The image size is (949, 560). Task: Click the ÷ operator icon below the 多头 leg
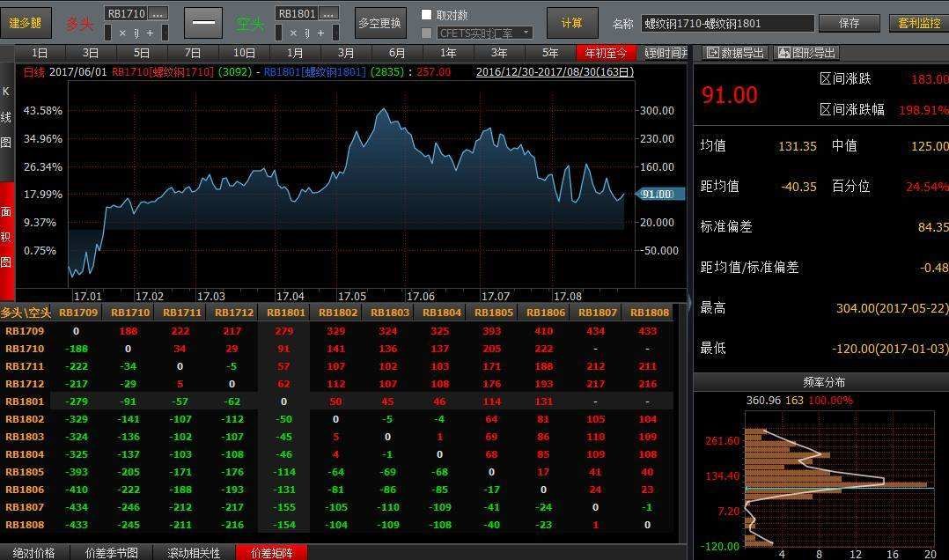(x=137, y=33)
